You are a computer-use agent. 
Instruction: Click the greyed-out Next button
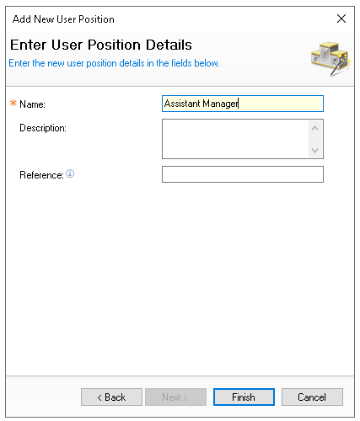pos(175,397)
